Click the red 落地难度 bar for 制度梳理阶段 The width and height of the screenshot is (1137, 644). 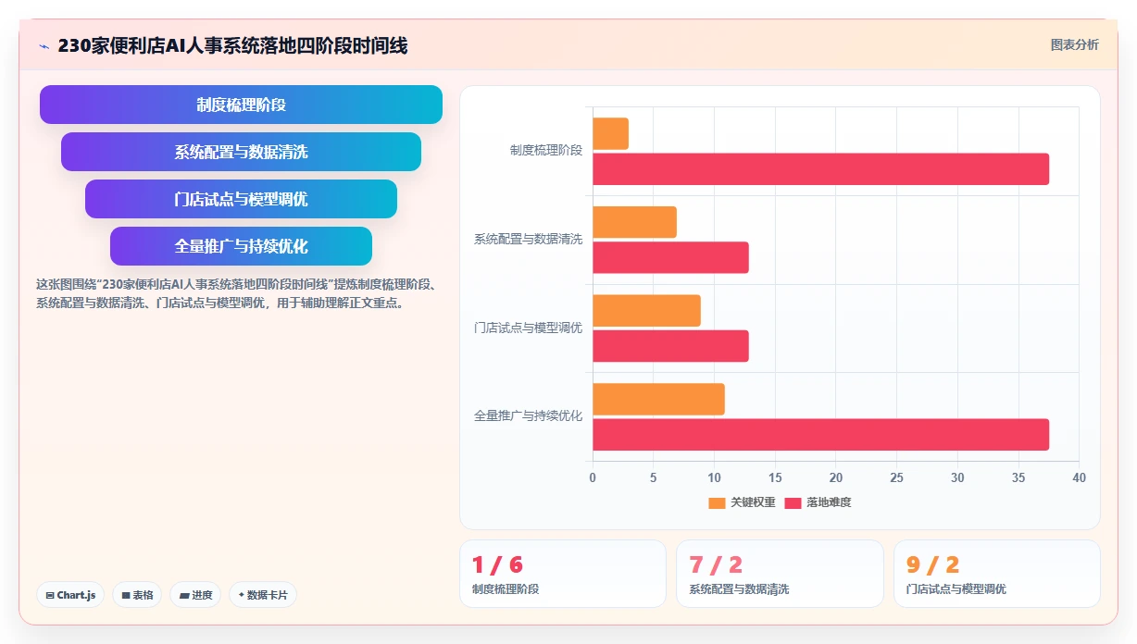coord(821,169)
